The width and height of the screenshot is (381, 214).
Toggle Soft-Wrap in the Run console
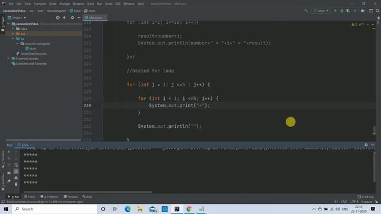coord(16,165)
